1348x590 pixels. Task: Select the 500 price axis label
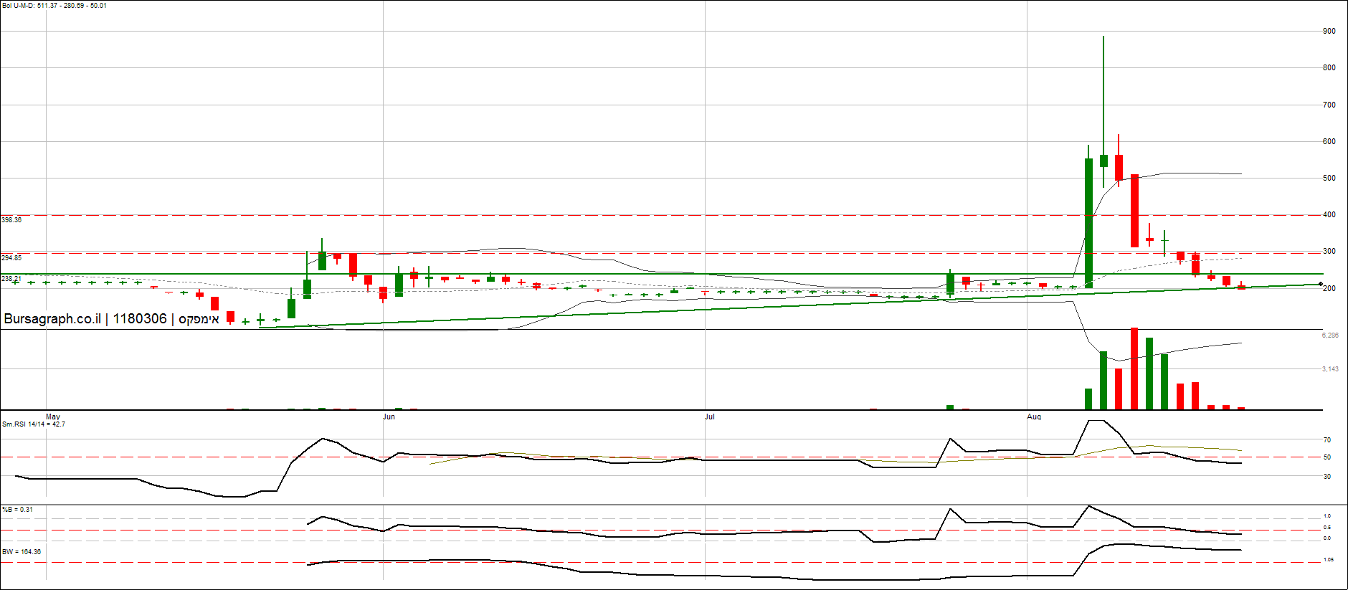pos(1329,179)
